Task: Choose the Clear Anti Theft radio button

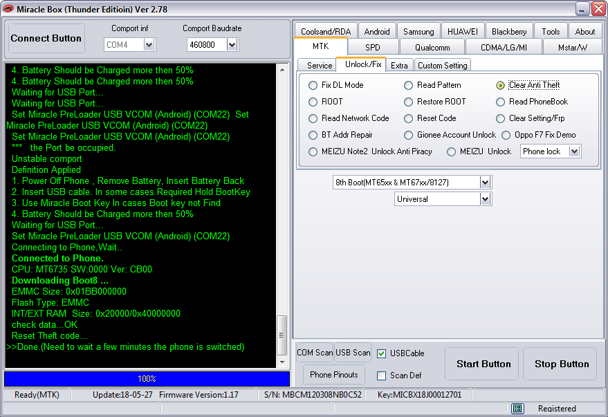Action: (x=500, y=85)
